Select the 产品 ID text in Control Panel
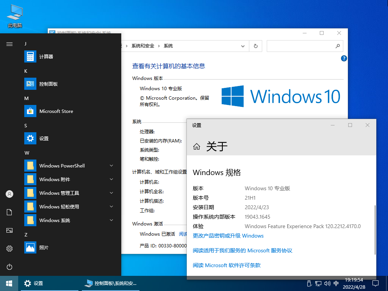Viewport: 388px width, 291px height. 163,246
